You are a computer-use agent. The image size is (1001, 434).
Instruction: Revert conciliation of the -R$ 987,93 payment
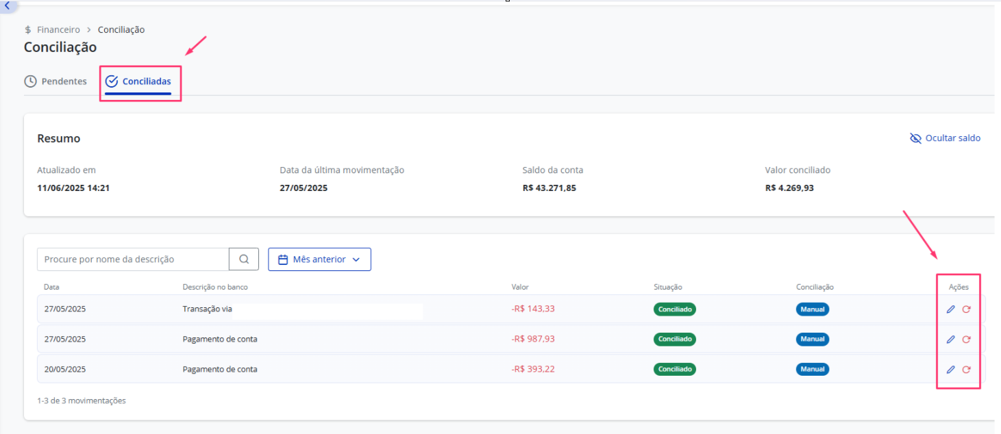click(966, 340)
